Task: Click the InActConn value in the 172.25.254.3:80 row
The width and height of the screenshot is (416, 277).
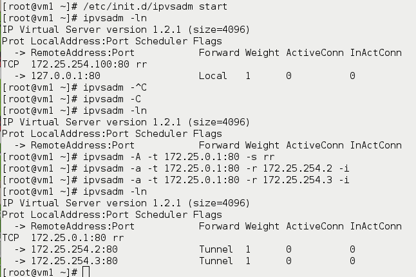Action: (x=353, y=261)
